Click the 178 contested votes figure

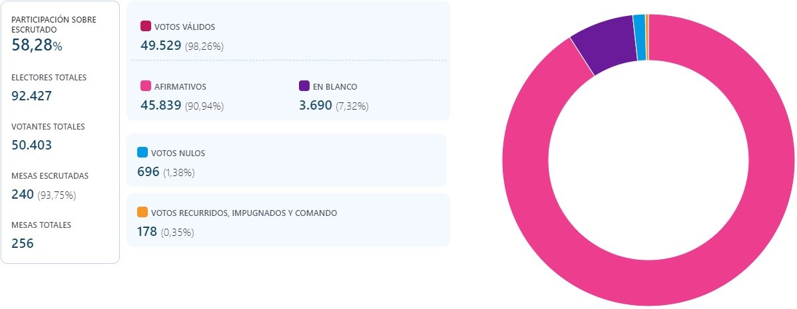pyautogui.click(x=146, y=232)
